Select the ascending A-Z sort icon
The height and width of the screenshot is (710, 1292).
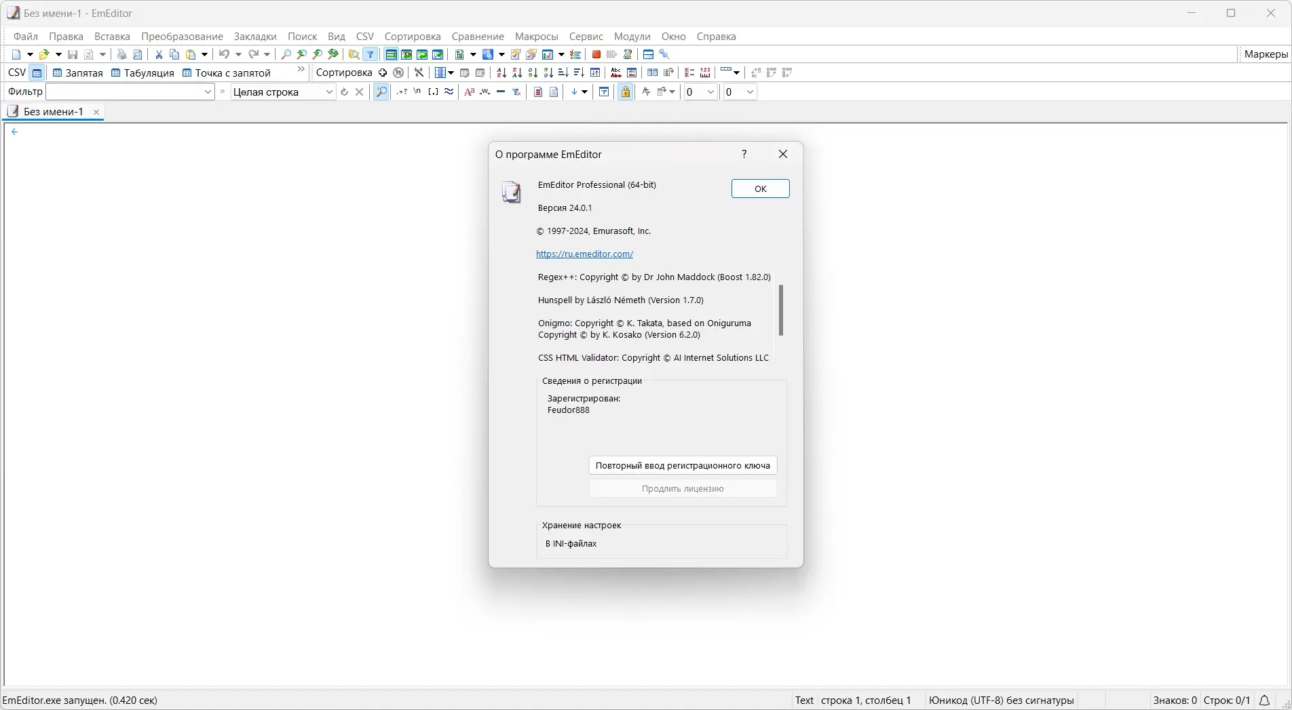click(501, 73)
